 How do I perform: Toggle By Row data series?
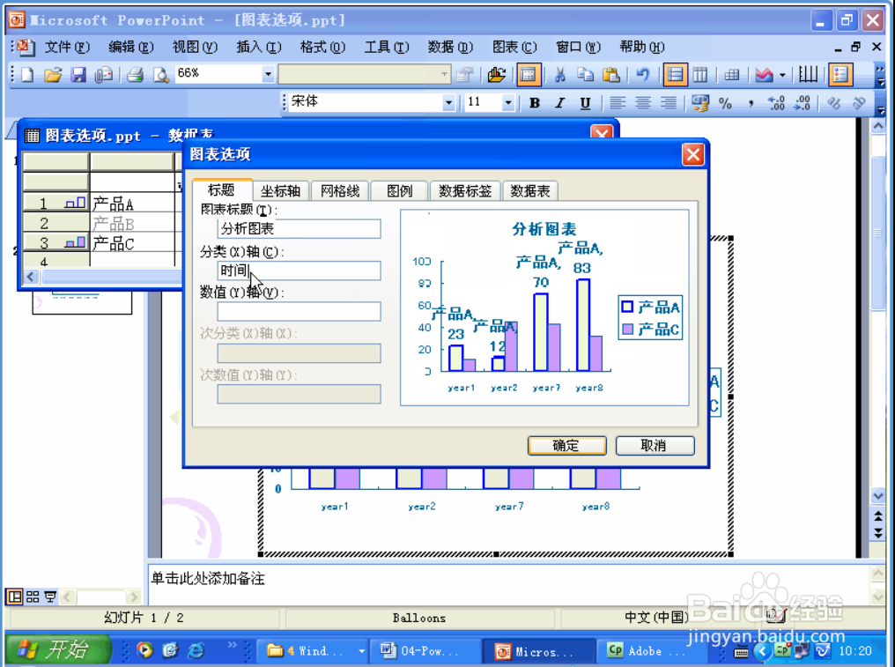tap(676, 75)
